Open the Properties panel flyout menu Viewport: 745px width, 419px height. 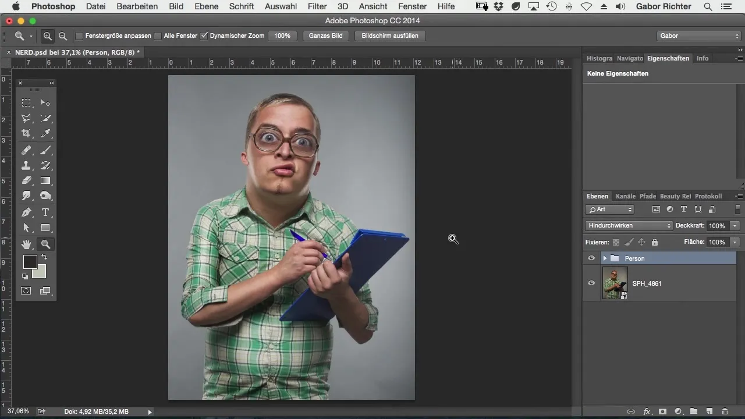coord(739,59)
